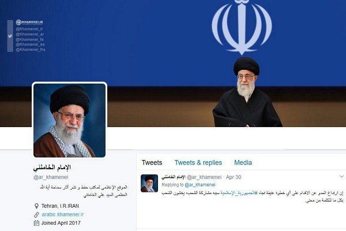The image size is (346, 231).
Task: Open the Media tab
Action: click(243, 162)
